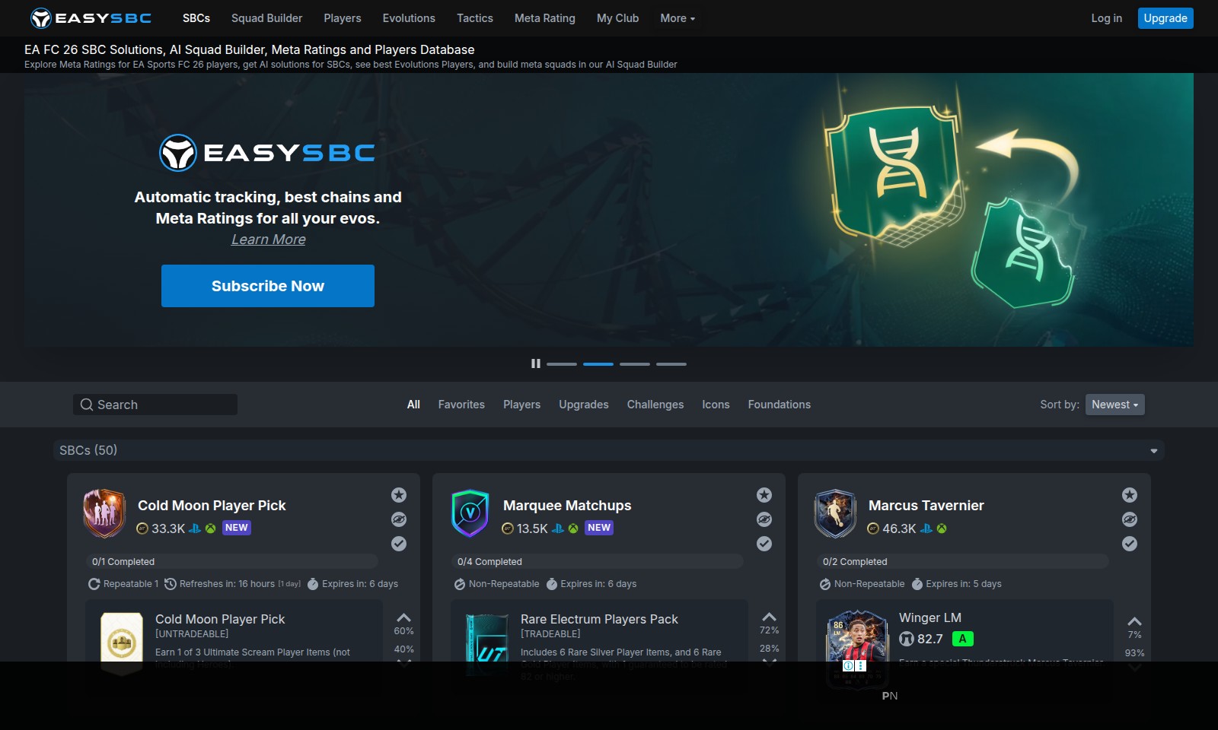Click the Upgrade button
The image size is (1218, 730).
click(1165, 18)
